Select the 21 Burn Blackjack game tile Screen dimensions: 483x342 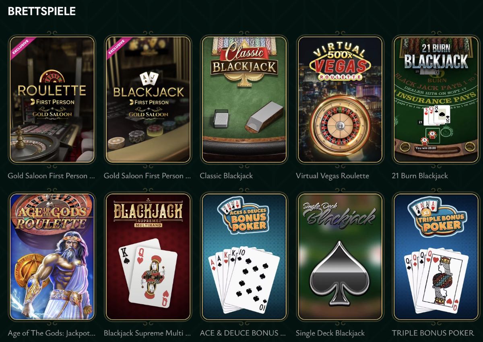[x=436, y=99]
